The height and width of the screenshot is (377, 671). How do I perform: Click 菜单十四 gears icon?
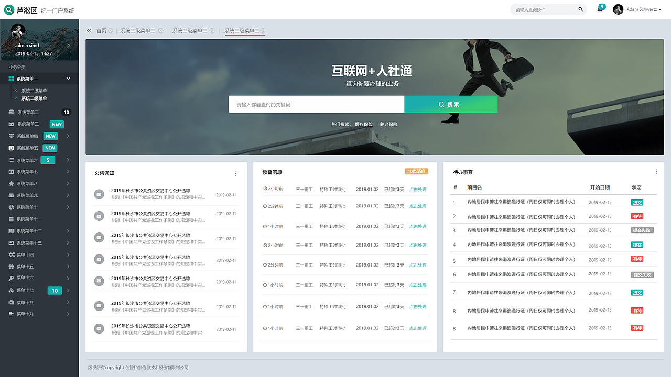(12, 254)
